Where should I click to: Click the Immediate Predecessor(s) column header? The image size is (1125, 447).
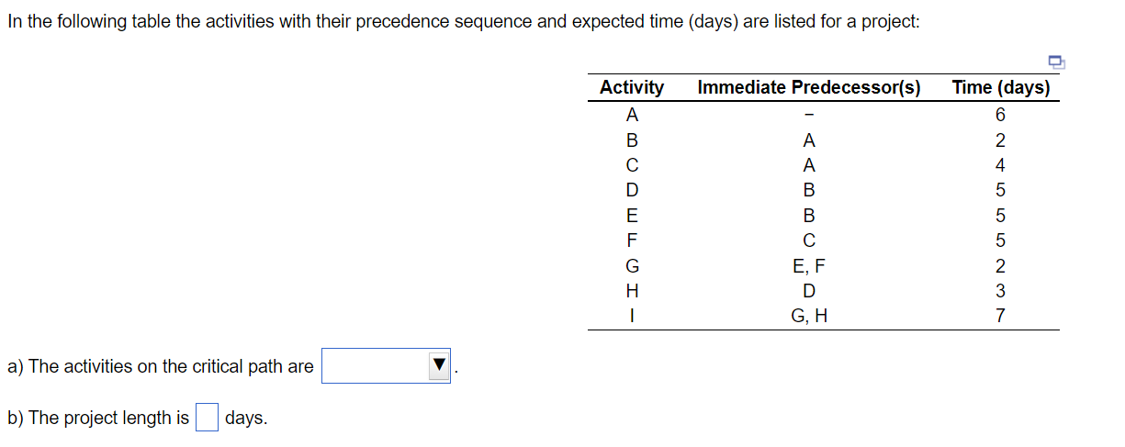point(808,87)
